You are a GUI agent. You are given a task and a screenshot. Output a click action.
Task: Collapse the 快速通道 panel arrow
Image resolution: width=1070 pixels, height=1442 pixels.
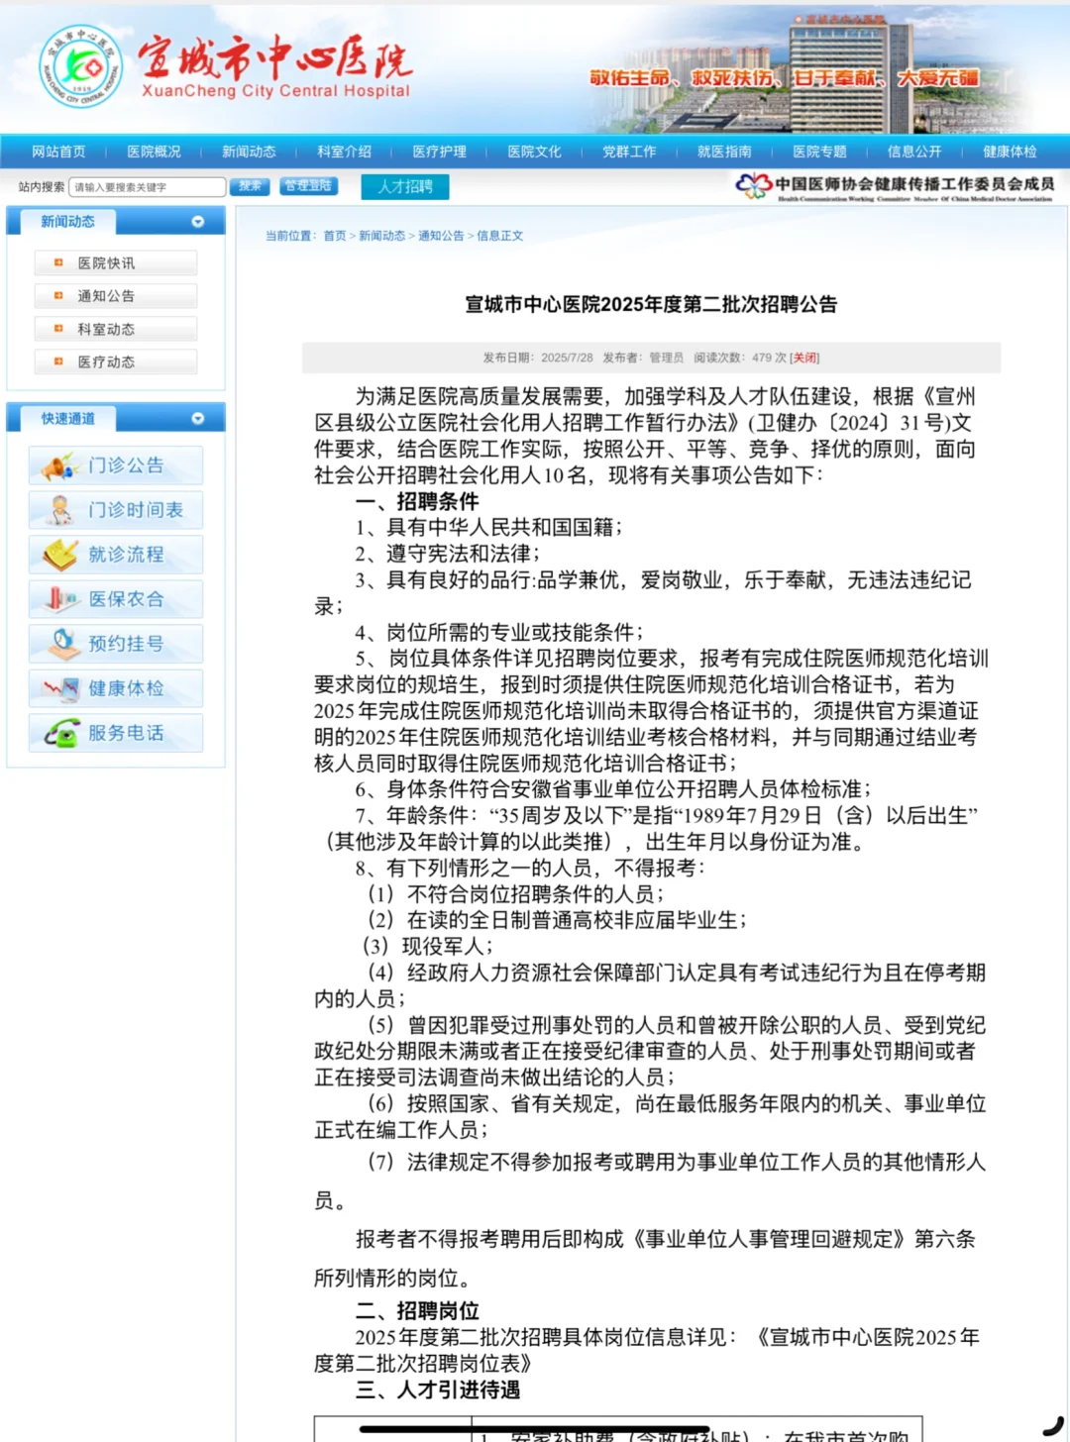(198, 419)
